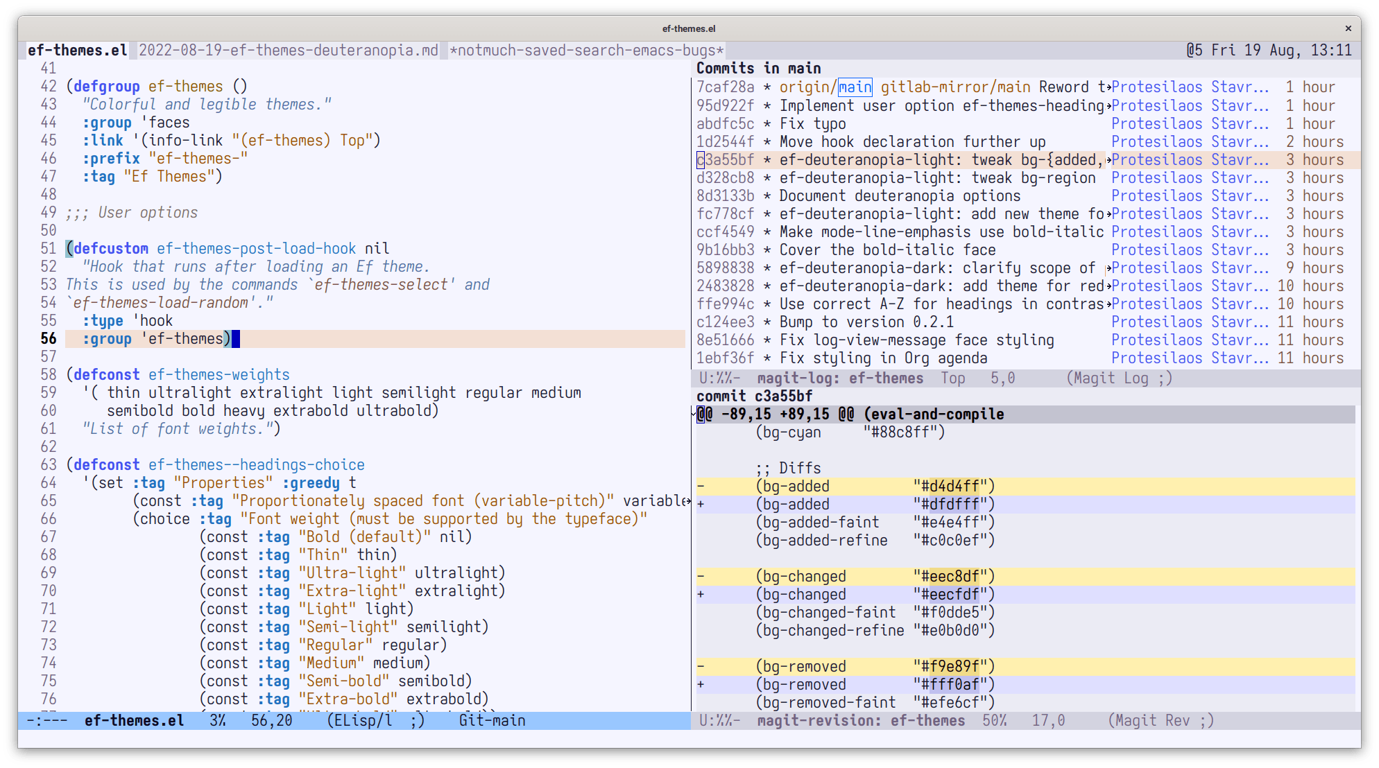
Task: Click the commit c3a55bf revision heading
Action: coord(754,396)
